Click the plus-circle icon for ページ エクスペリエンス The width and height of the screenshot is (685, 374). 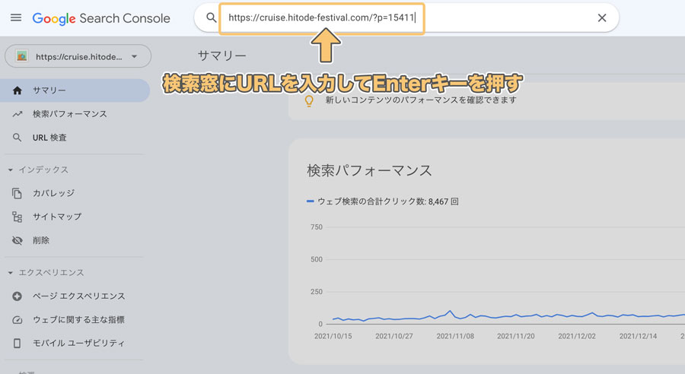(17, 296)
